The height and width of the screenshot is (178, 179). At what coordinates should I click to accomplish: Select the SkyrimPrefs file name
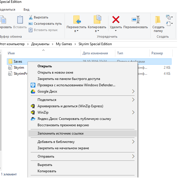[x=21, y=74]
